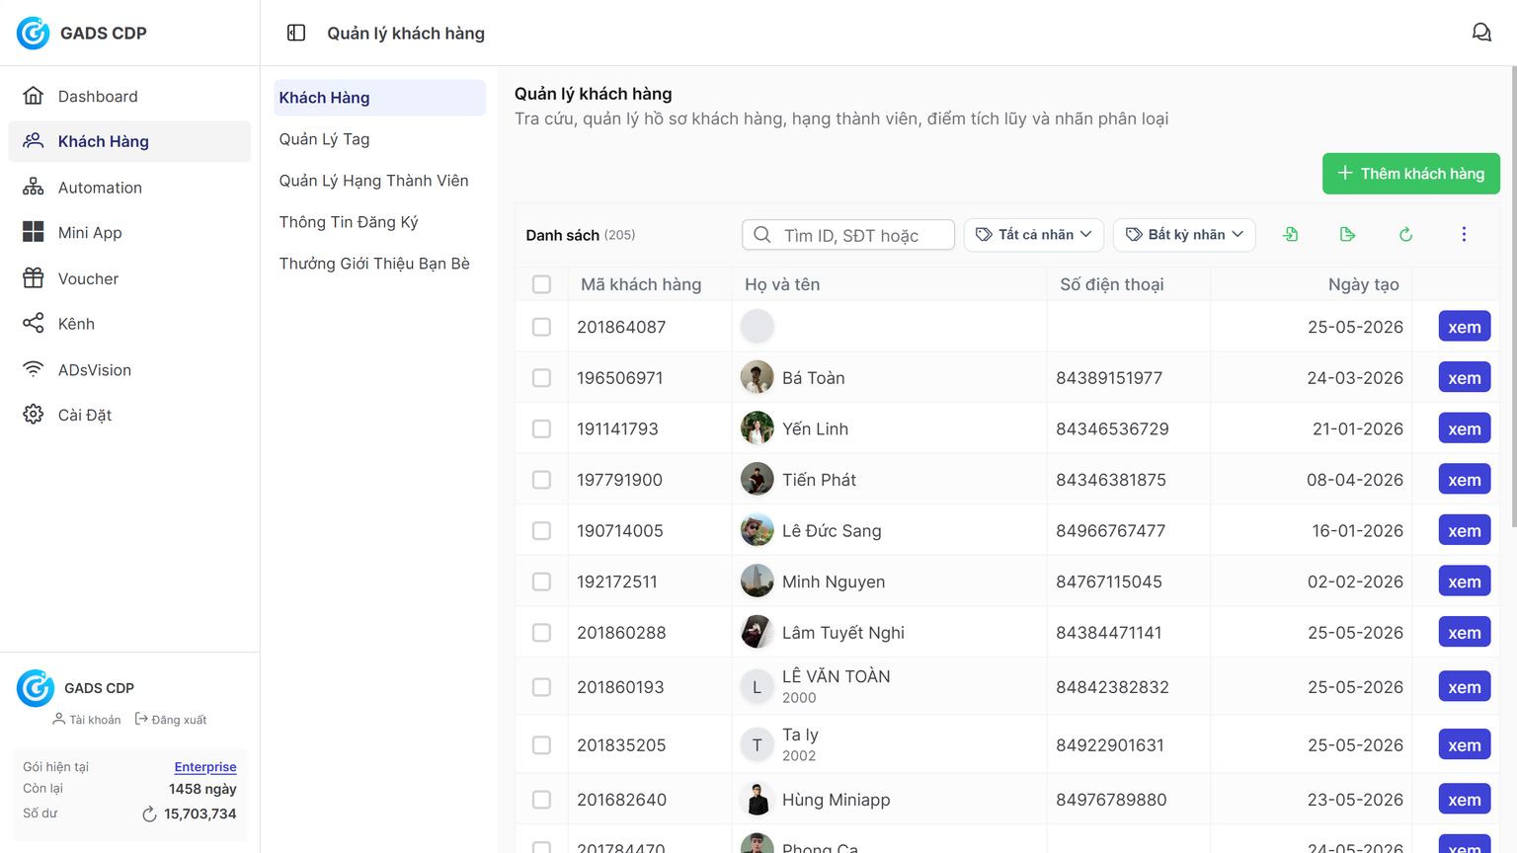Open ADsVision section
Screen dimensions: 1517x853
[x=129, y=369]
